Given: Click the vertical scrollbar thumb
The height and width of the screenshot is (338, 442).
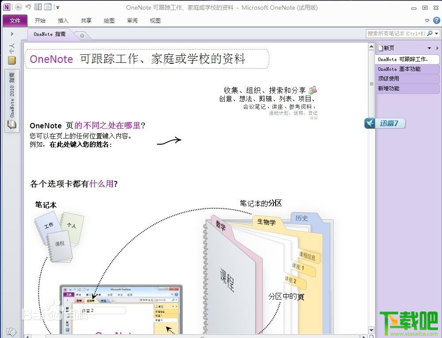Looking at the screenshot, I should click(371, 84).
